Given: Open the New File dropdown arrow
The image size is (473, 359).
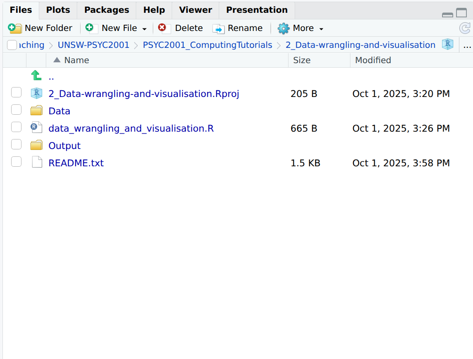Looking at the screenshot, I should [x=144, y=29].
